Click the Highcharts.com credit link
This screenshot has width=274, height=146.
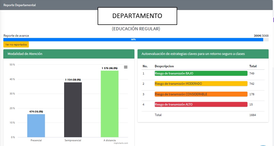point(121,143)
